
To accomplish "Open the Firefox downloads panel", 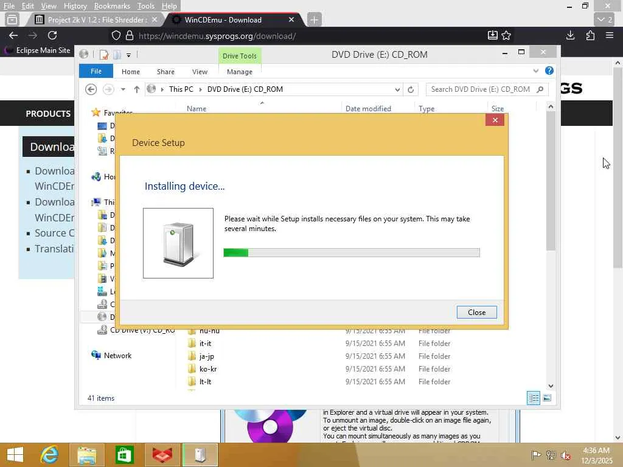I will [x=570, y=36].
